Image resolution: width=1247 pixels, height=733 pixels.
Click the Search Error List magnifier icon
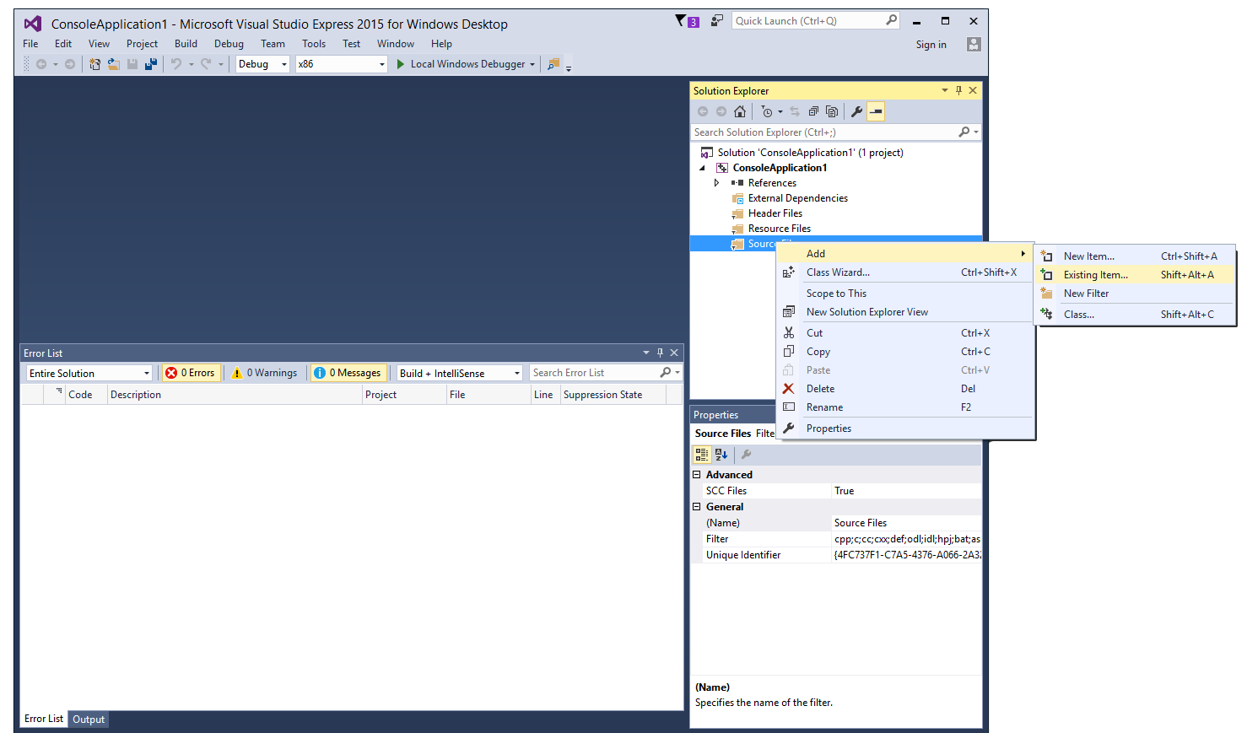pyautogui.click(x=666, y=373)
